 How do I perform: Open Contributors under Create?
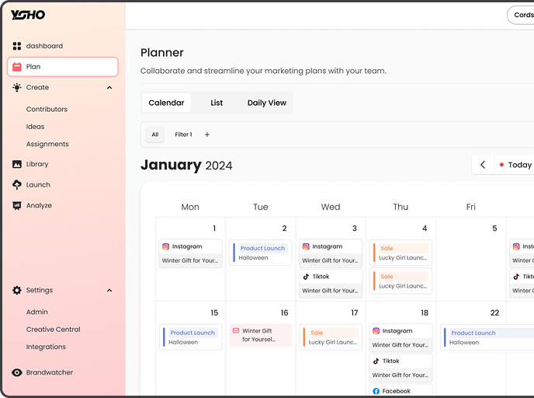point(47,109)
